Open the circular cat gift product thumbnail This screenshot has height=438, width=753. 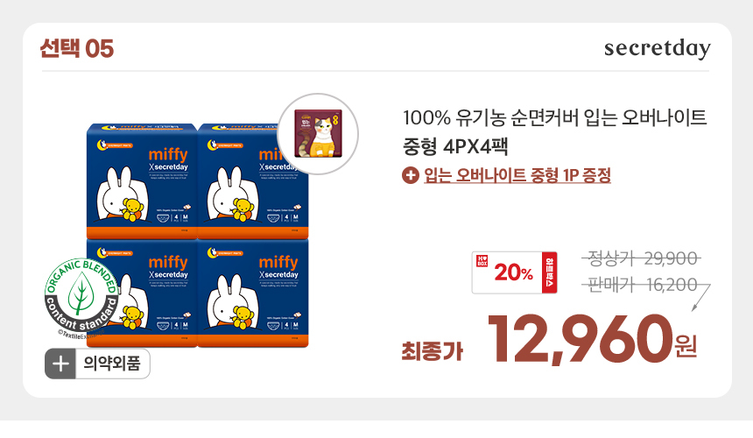[x=318, y=134]
